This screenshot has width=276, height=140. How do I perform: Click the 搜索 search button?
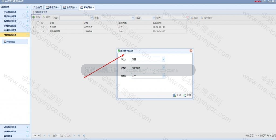195,18
